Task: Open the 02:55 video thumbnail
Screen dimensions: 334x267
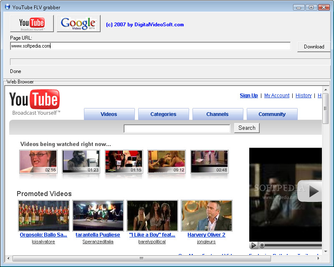Action: click(38, 161)
